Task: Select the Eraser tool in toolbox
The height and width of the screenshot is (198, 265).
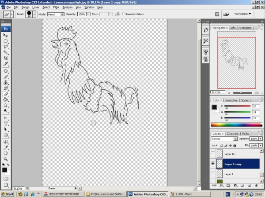Action: (6, 94)
